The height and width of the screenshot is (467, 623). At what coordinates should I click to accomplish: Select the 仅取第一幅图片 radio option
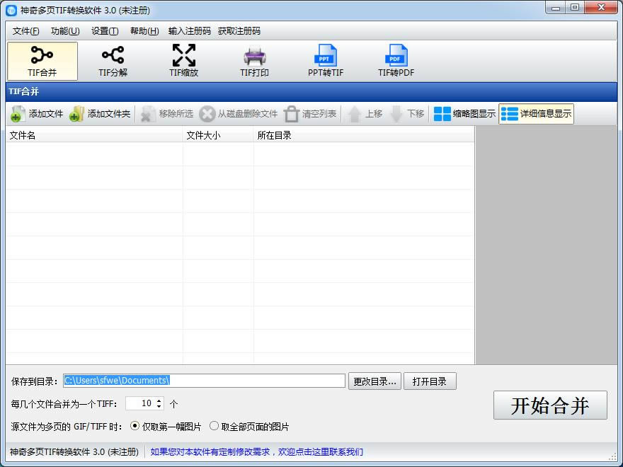click(x=135, y=426)
